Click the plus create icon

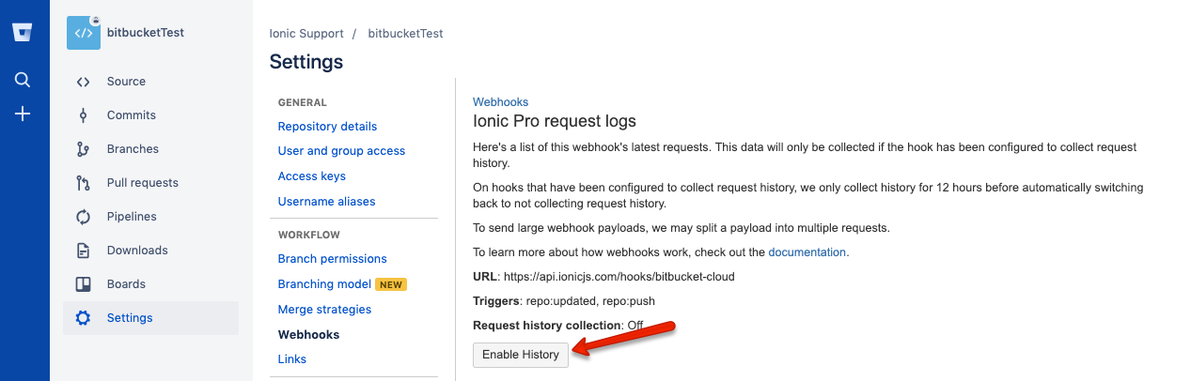(x=24, y=114)
